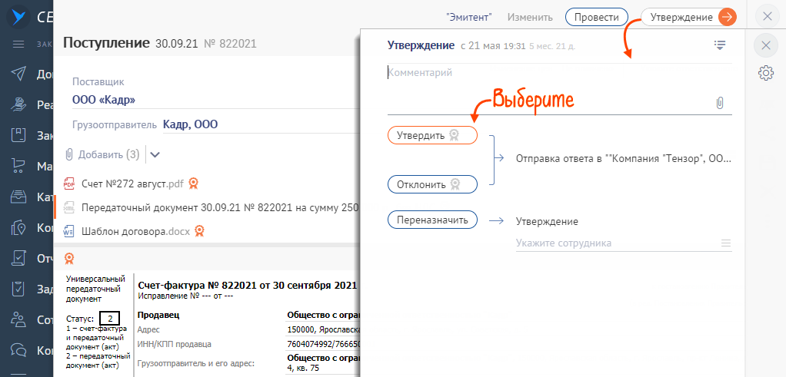Open employee list in Укажите сотрудника field
Screen dimensions: 786x377
point(725,243)
